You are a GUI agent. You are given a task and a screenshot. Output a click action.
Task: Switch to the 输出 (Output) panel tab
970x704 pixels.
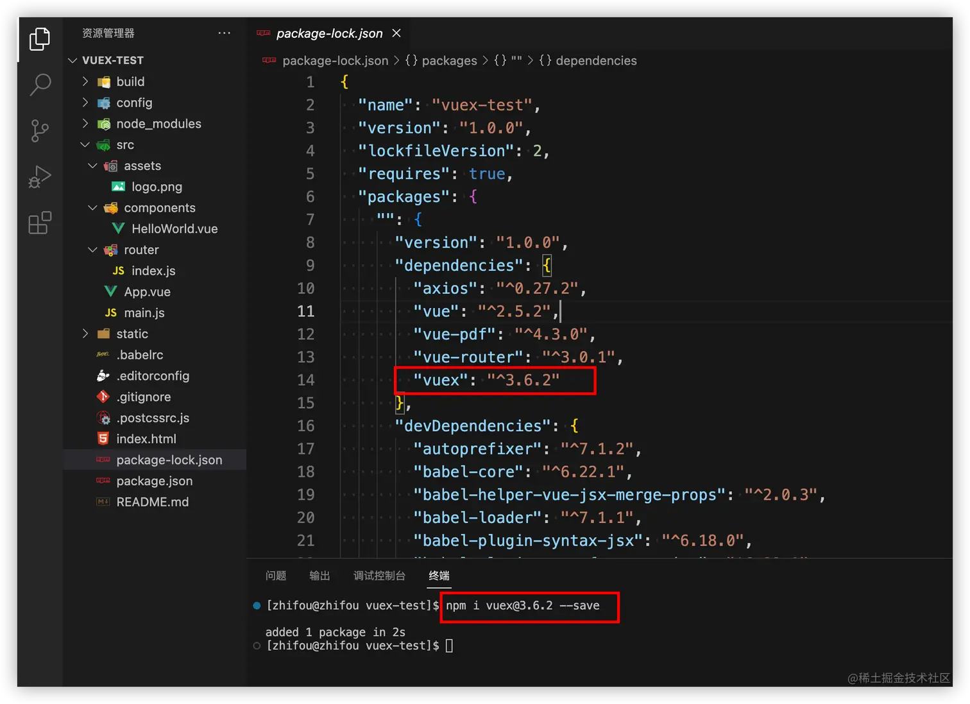(x=319, y=576)
